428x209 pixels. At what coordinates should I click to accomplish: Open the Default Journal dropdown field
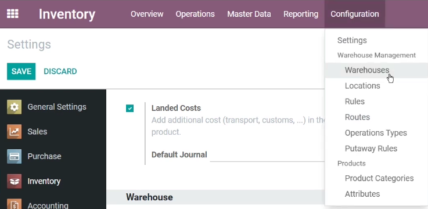267,155
